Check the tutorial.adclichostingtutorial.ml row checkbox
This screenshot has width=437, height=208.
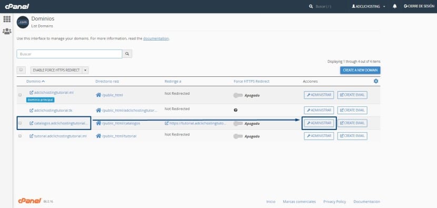tap(20, 136)
